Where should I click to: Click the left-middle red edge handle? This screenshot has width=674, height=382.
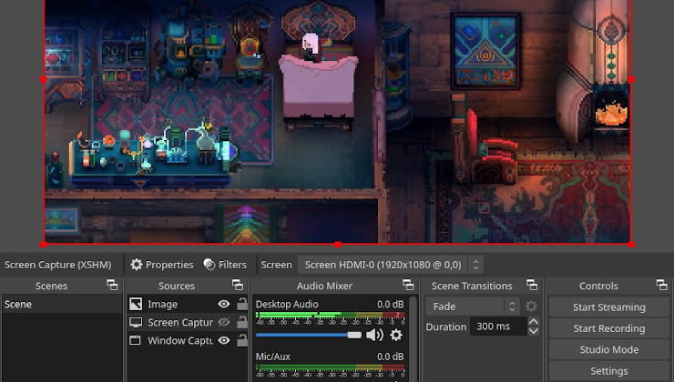44,79
